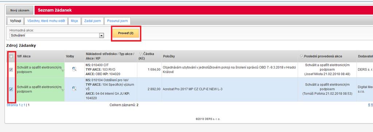Click the page size link '5'

tap(369, 105)
